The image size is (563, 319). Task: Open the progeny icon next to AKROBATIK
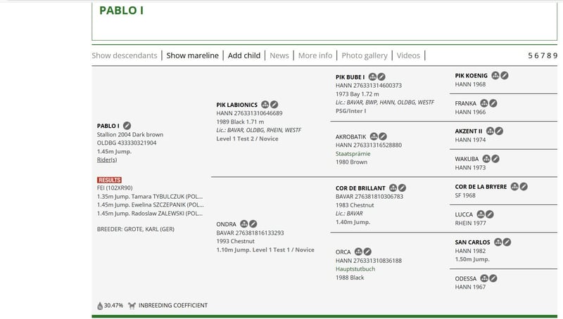click(374, 136)
